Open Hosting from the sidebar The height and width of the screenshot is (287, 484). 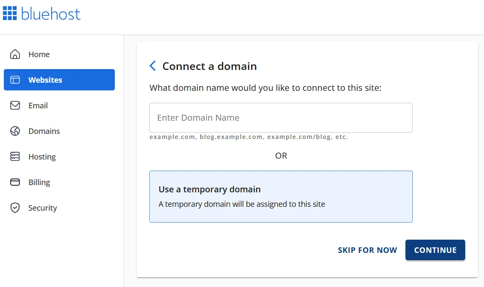click(x=42, y=157)
